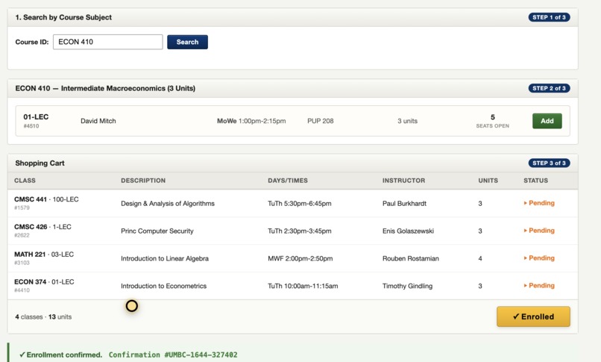Click Design & Analysis of Algorithms description
This screenshot has height=362, width=601.
tap(168, 203)
